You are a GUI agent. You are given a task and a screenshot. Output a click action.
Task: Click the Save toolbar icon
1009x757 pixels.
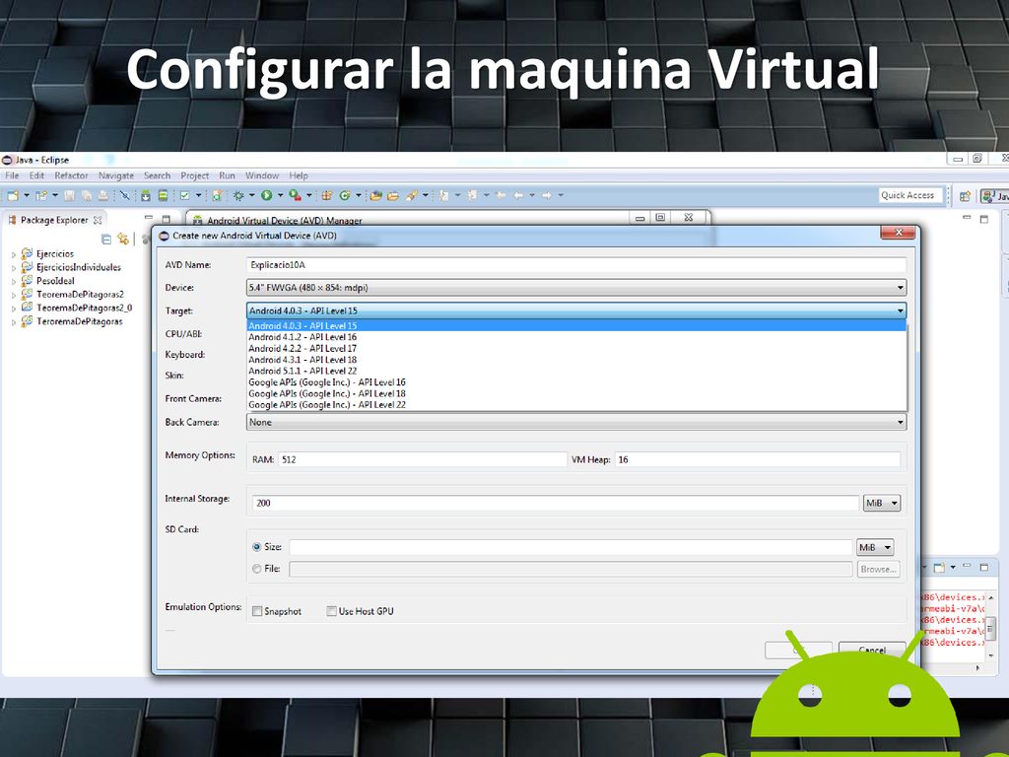click(69, 195)
